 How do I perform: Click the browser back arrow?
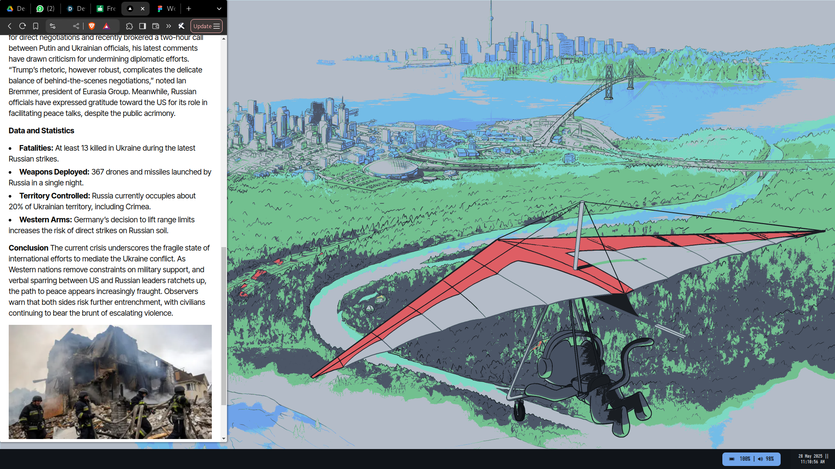point(10,26)
